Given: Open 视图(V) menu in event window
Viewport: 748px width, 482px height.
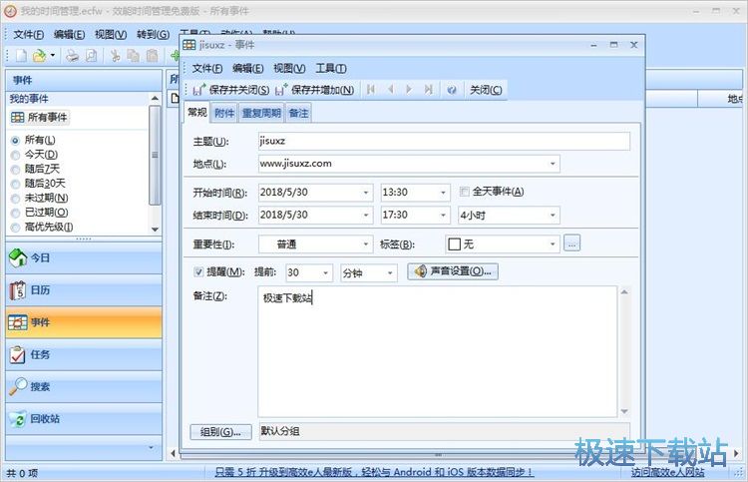Looking at the screenshot, I should 289,68.
